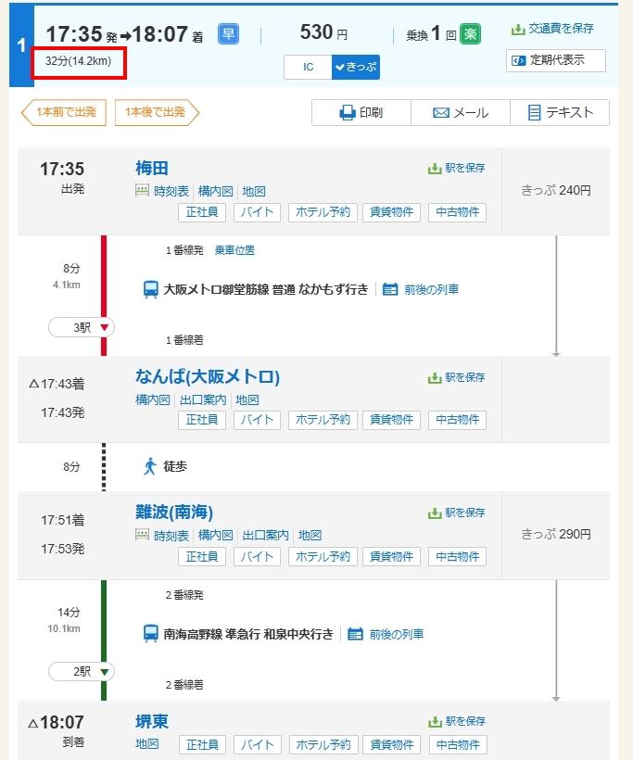Select the きっぷ fare toggle
The width and height of the screenshot is (633, 760).
[356, 67]
